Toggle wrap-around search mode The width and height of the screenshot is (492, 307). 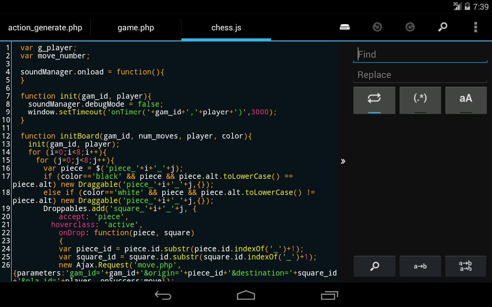[x=374, y=100]
